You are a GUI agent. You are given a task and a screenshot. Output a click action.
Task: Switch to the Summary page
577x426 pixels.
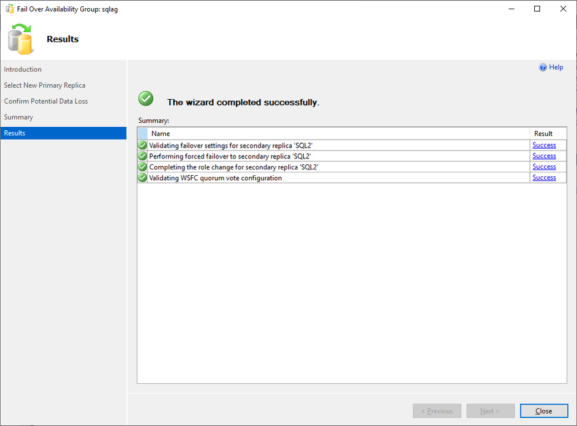click(x=18, y=117)
